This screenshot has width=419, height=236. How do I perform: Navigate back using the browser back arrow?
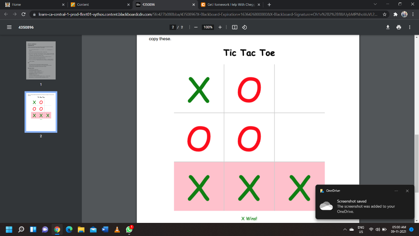pos(6,14)
